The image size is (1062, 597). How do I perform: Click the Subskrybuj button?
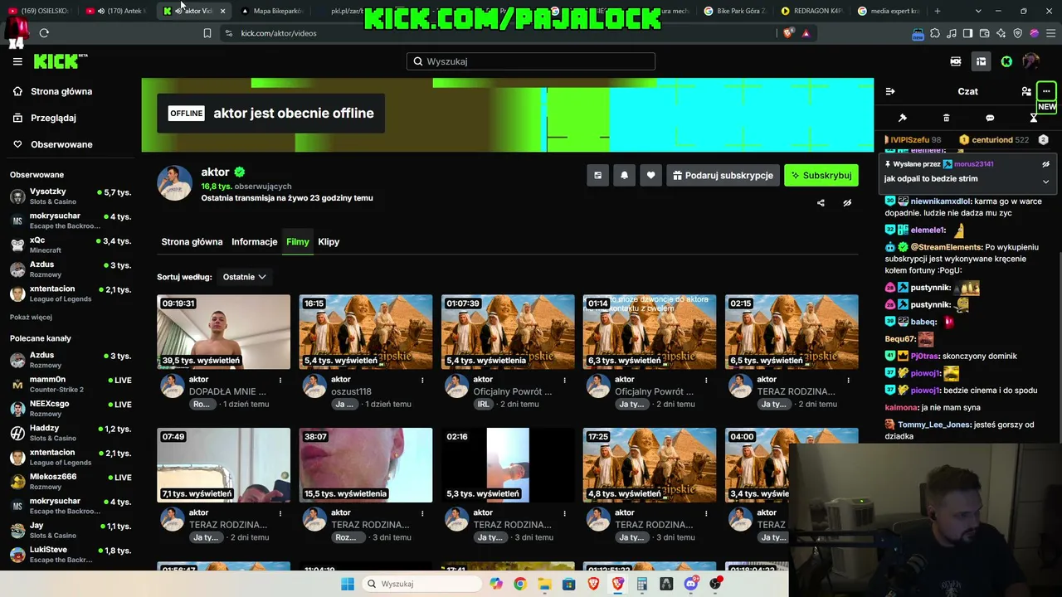coord(821,175)
